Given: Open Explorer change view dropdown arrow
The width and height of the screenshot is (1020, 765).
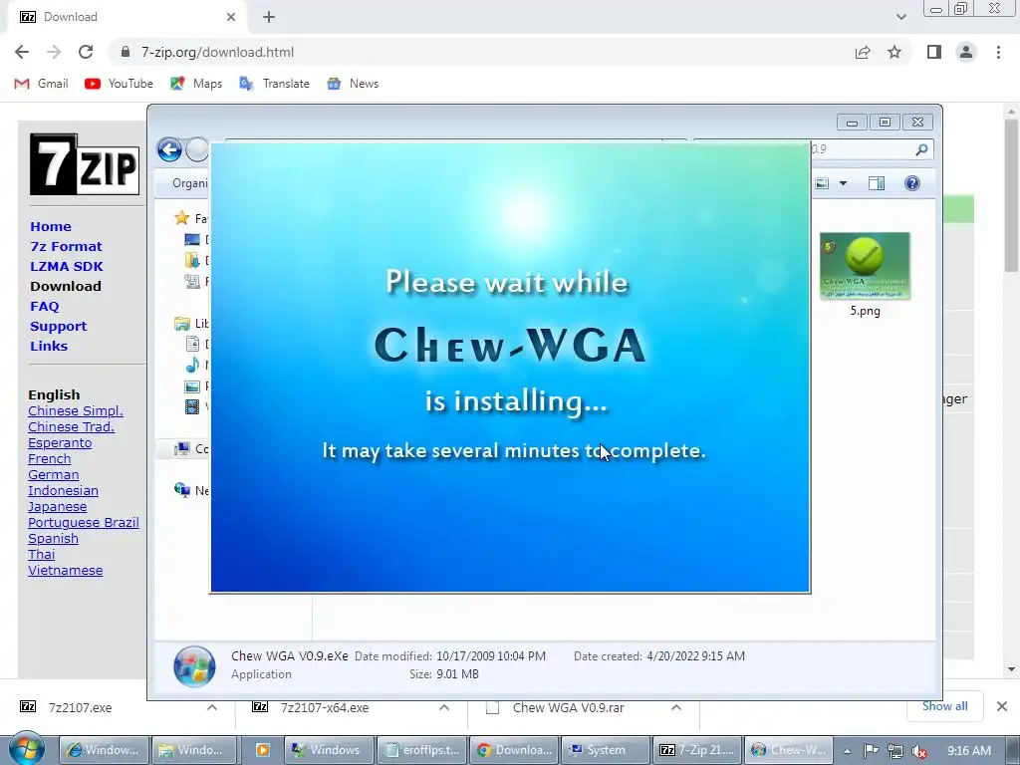Looking at the screenshot, I should [843, 183].
